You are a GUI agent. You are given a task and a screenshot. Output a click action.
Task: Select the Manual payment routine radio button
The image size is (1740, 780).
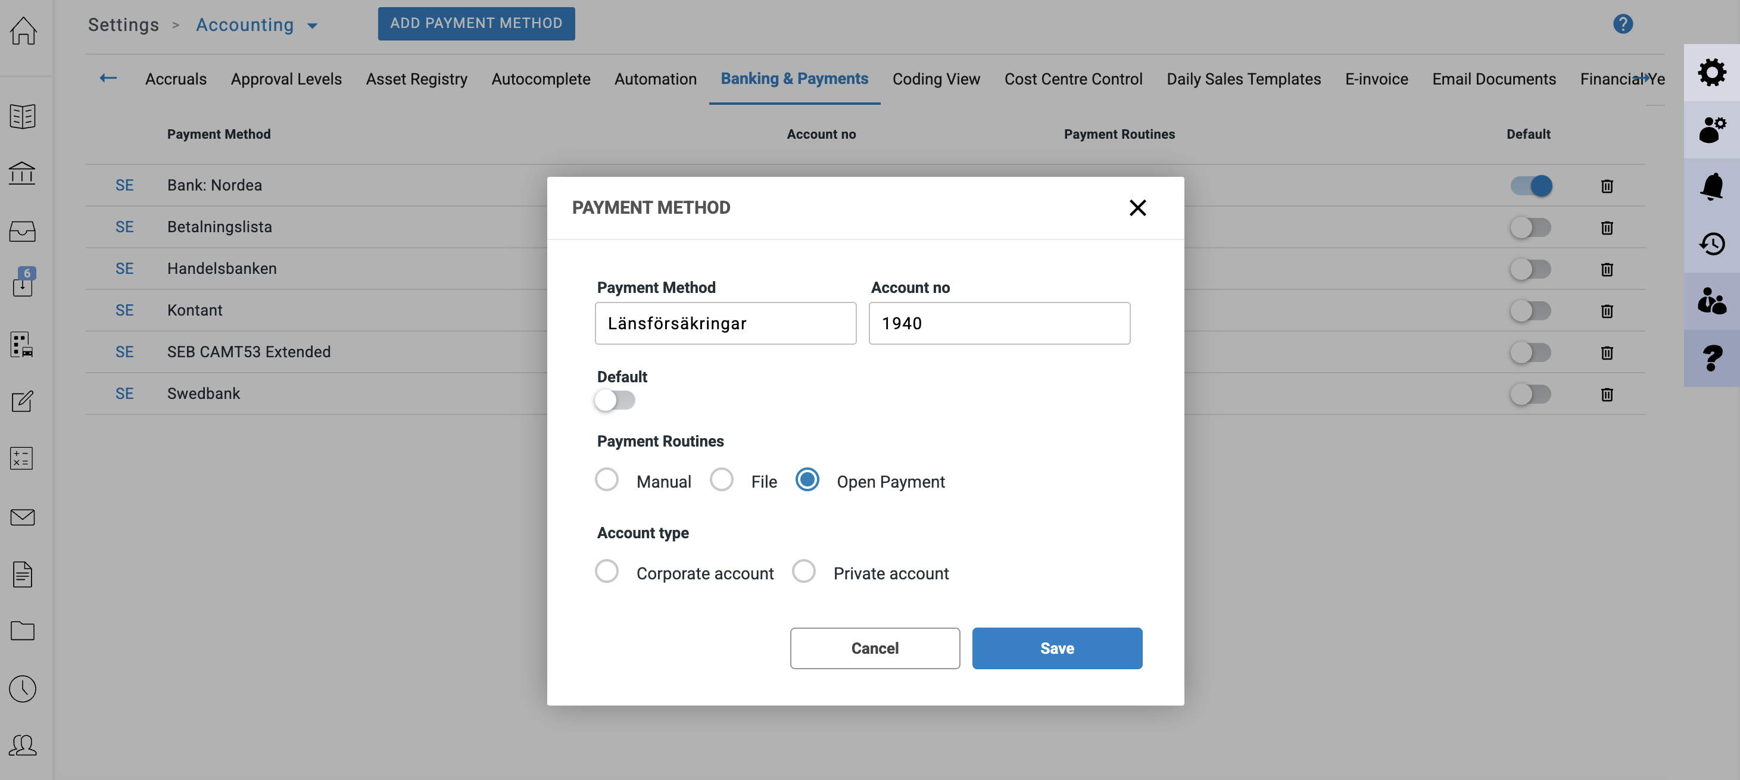point(607,479)
